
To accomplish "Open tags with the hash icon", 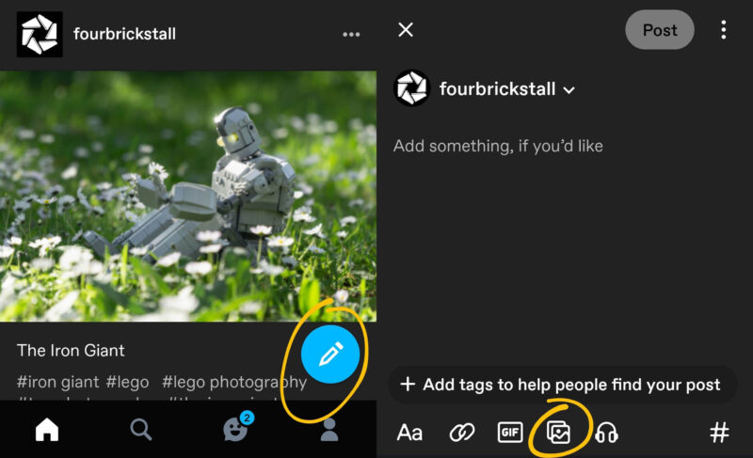I will (719, 432).
